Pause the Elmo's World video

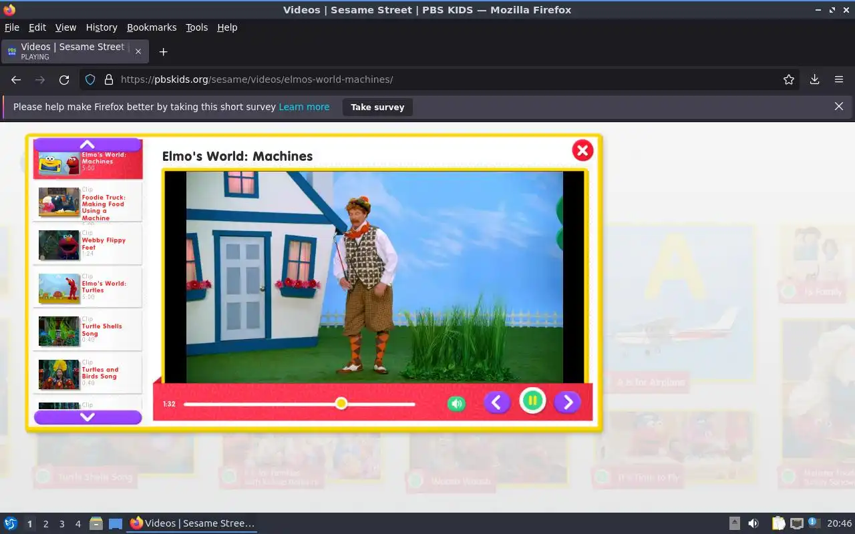pyautogui.click(x=532, y=401)
